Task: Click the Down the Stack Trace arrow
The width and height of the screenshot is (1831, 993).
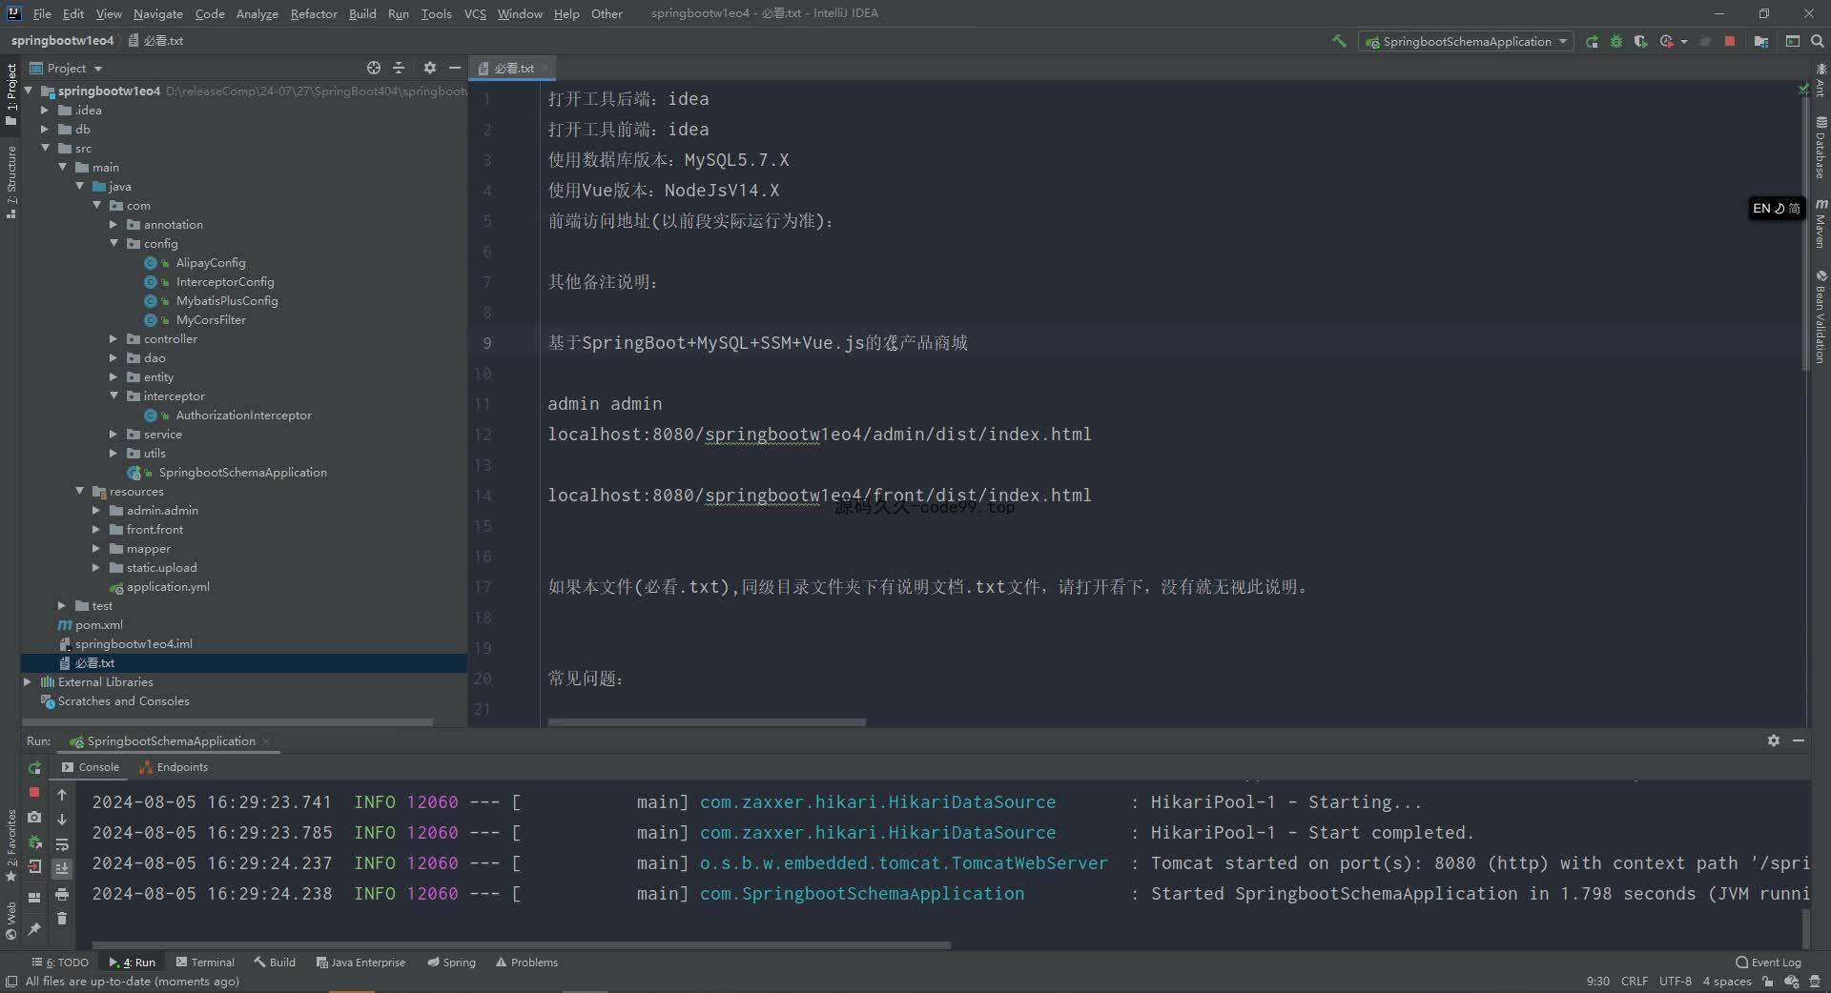Action: (62, 819)
